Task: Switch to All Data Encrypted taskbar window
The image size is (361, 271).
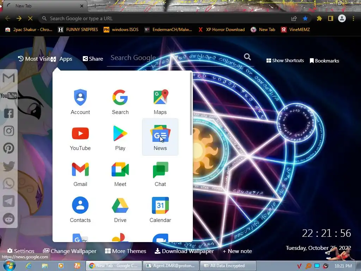Action: coord(228,266)
